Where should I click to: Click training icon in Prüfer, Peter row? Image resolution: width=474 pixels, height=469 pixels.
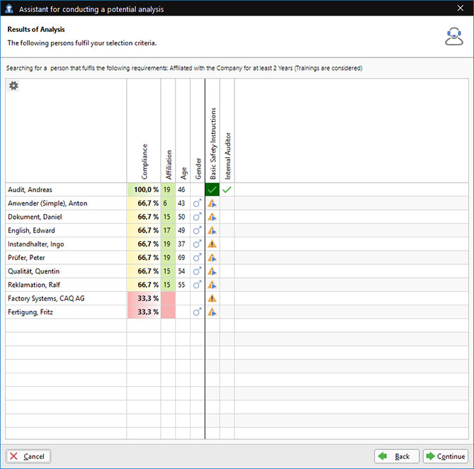point(212,258)
